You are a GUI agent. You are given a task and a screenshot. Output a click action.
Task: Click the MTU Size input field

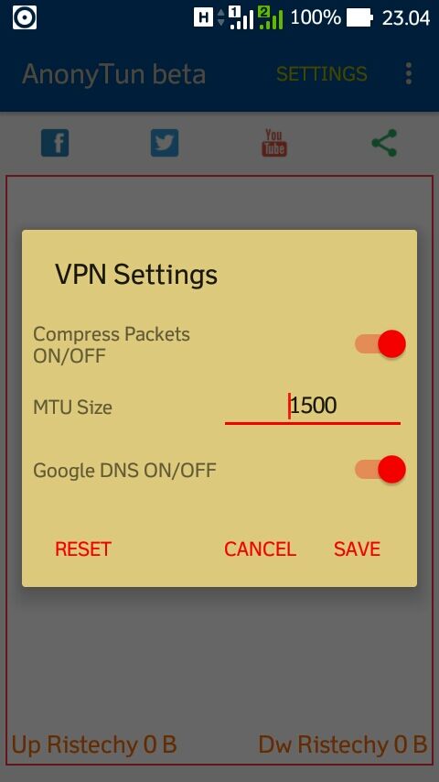313,407
